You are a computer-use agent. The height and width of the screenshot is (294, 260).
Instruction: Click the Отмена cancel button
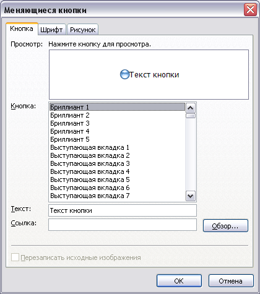[x=231, y=281]
